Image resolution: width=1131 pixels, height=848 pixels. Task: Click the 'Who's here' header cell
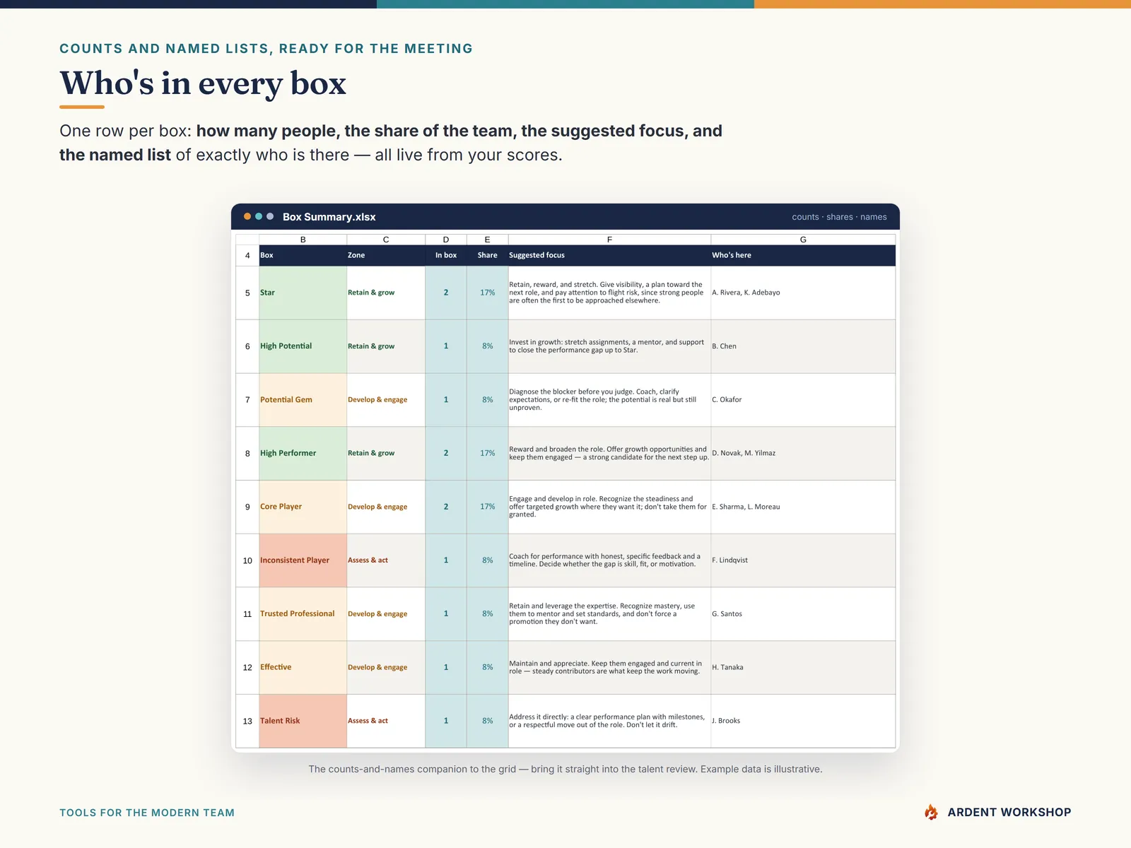coord(803,255)
